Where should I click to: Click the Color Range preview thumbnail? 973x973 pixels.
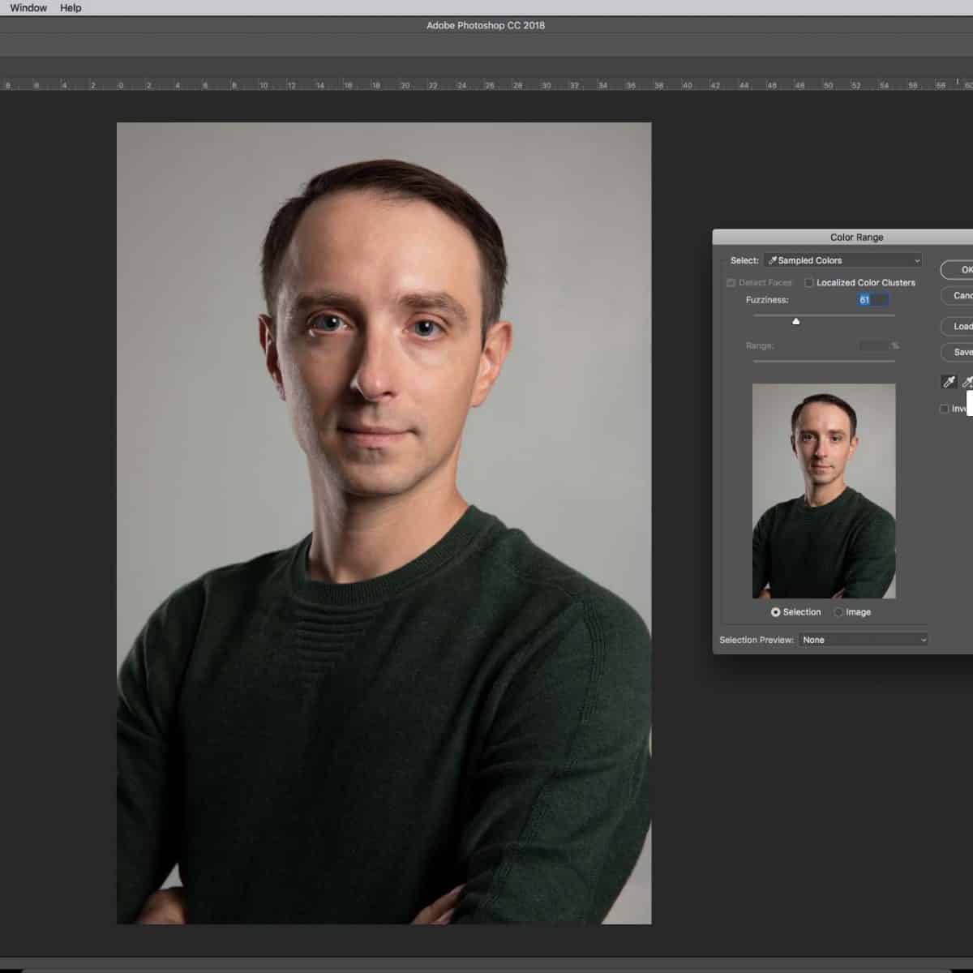click(x=824, y=491)
